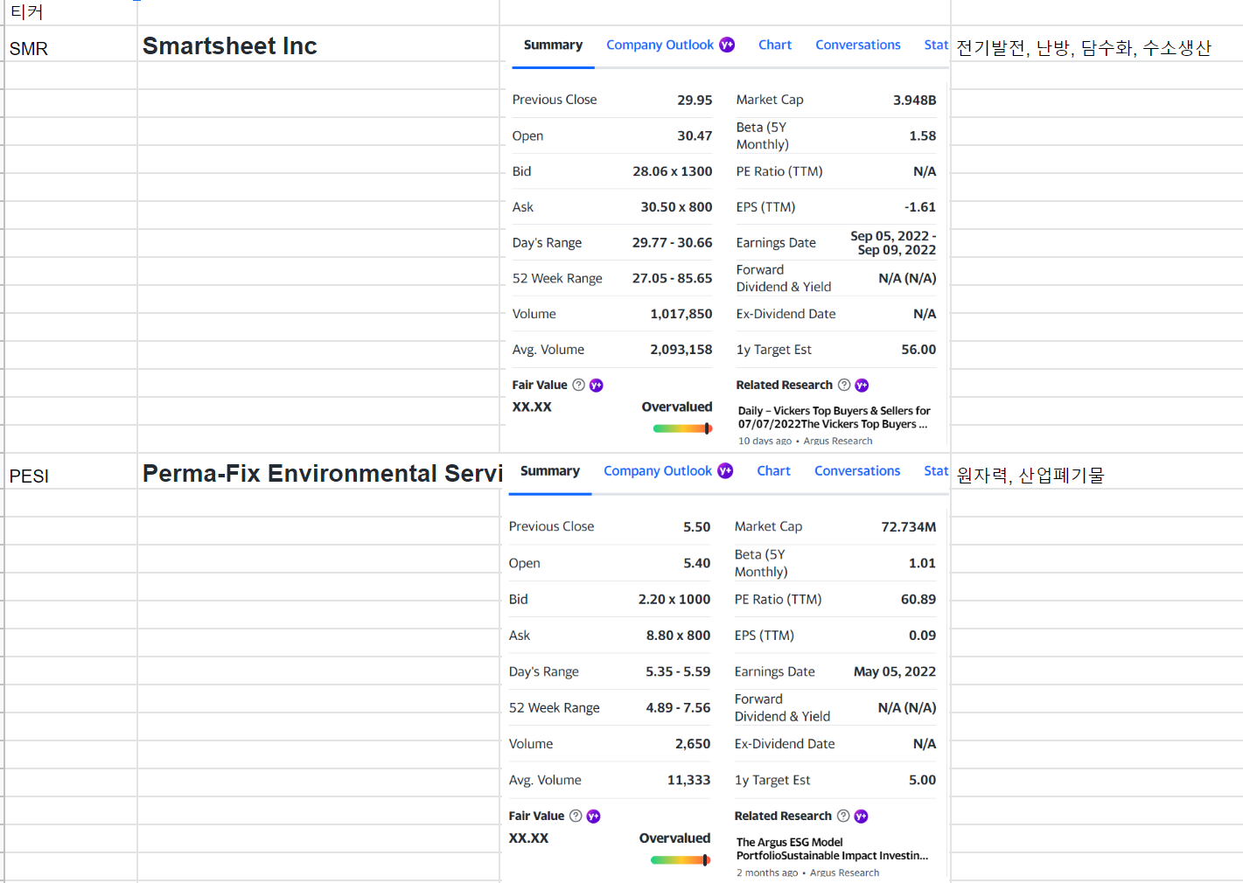
Task: Open the Statistics tab in the Perma-Fix panel
Action: tap(936, 470)
